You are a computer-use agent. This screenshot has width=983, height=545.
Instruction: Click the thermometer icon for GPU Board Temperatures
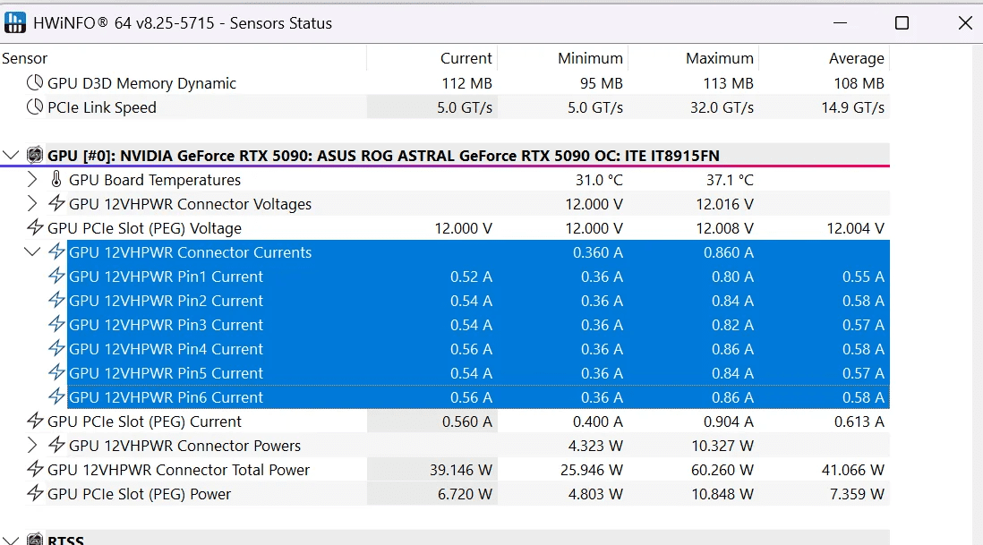click(56, 180)
